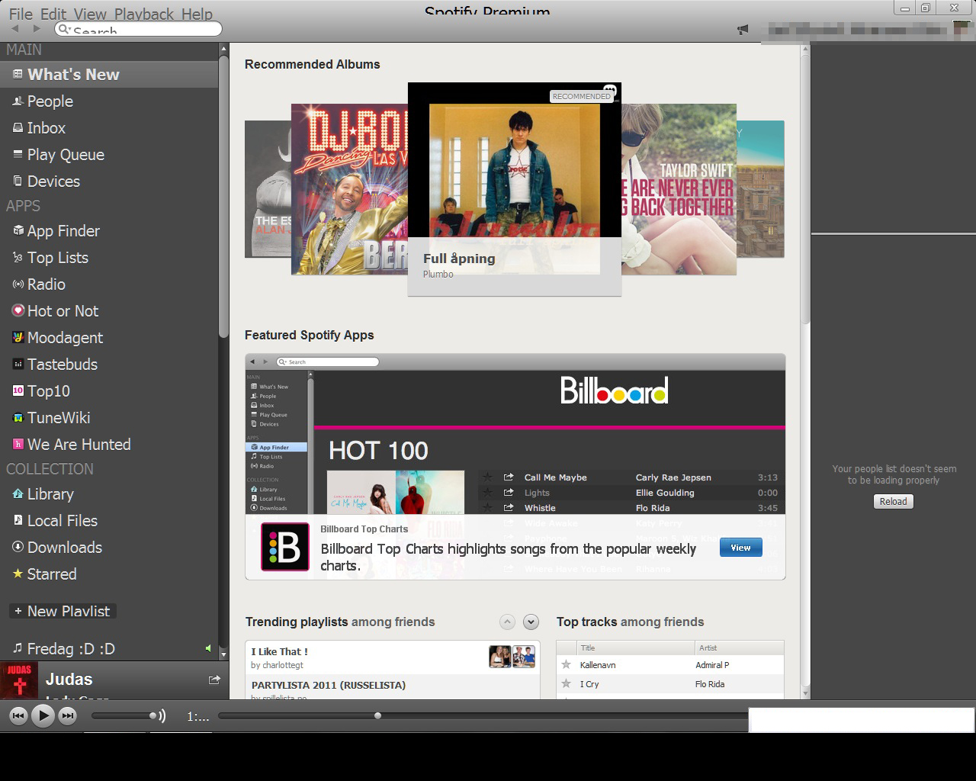The width and height of the screenshot is (976, 781).
Task: Click the Hot or Not heart icon
Action: click(18, 310)
